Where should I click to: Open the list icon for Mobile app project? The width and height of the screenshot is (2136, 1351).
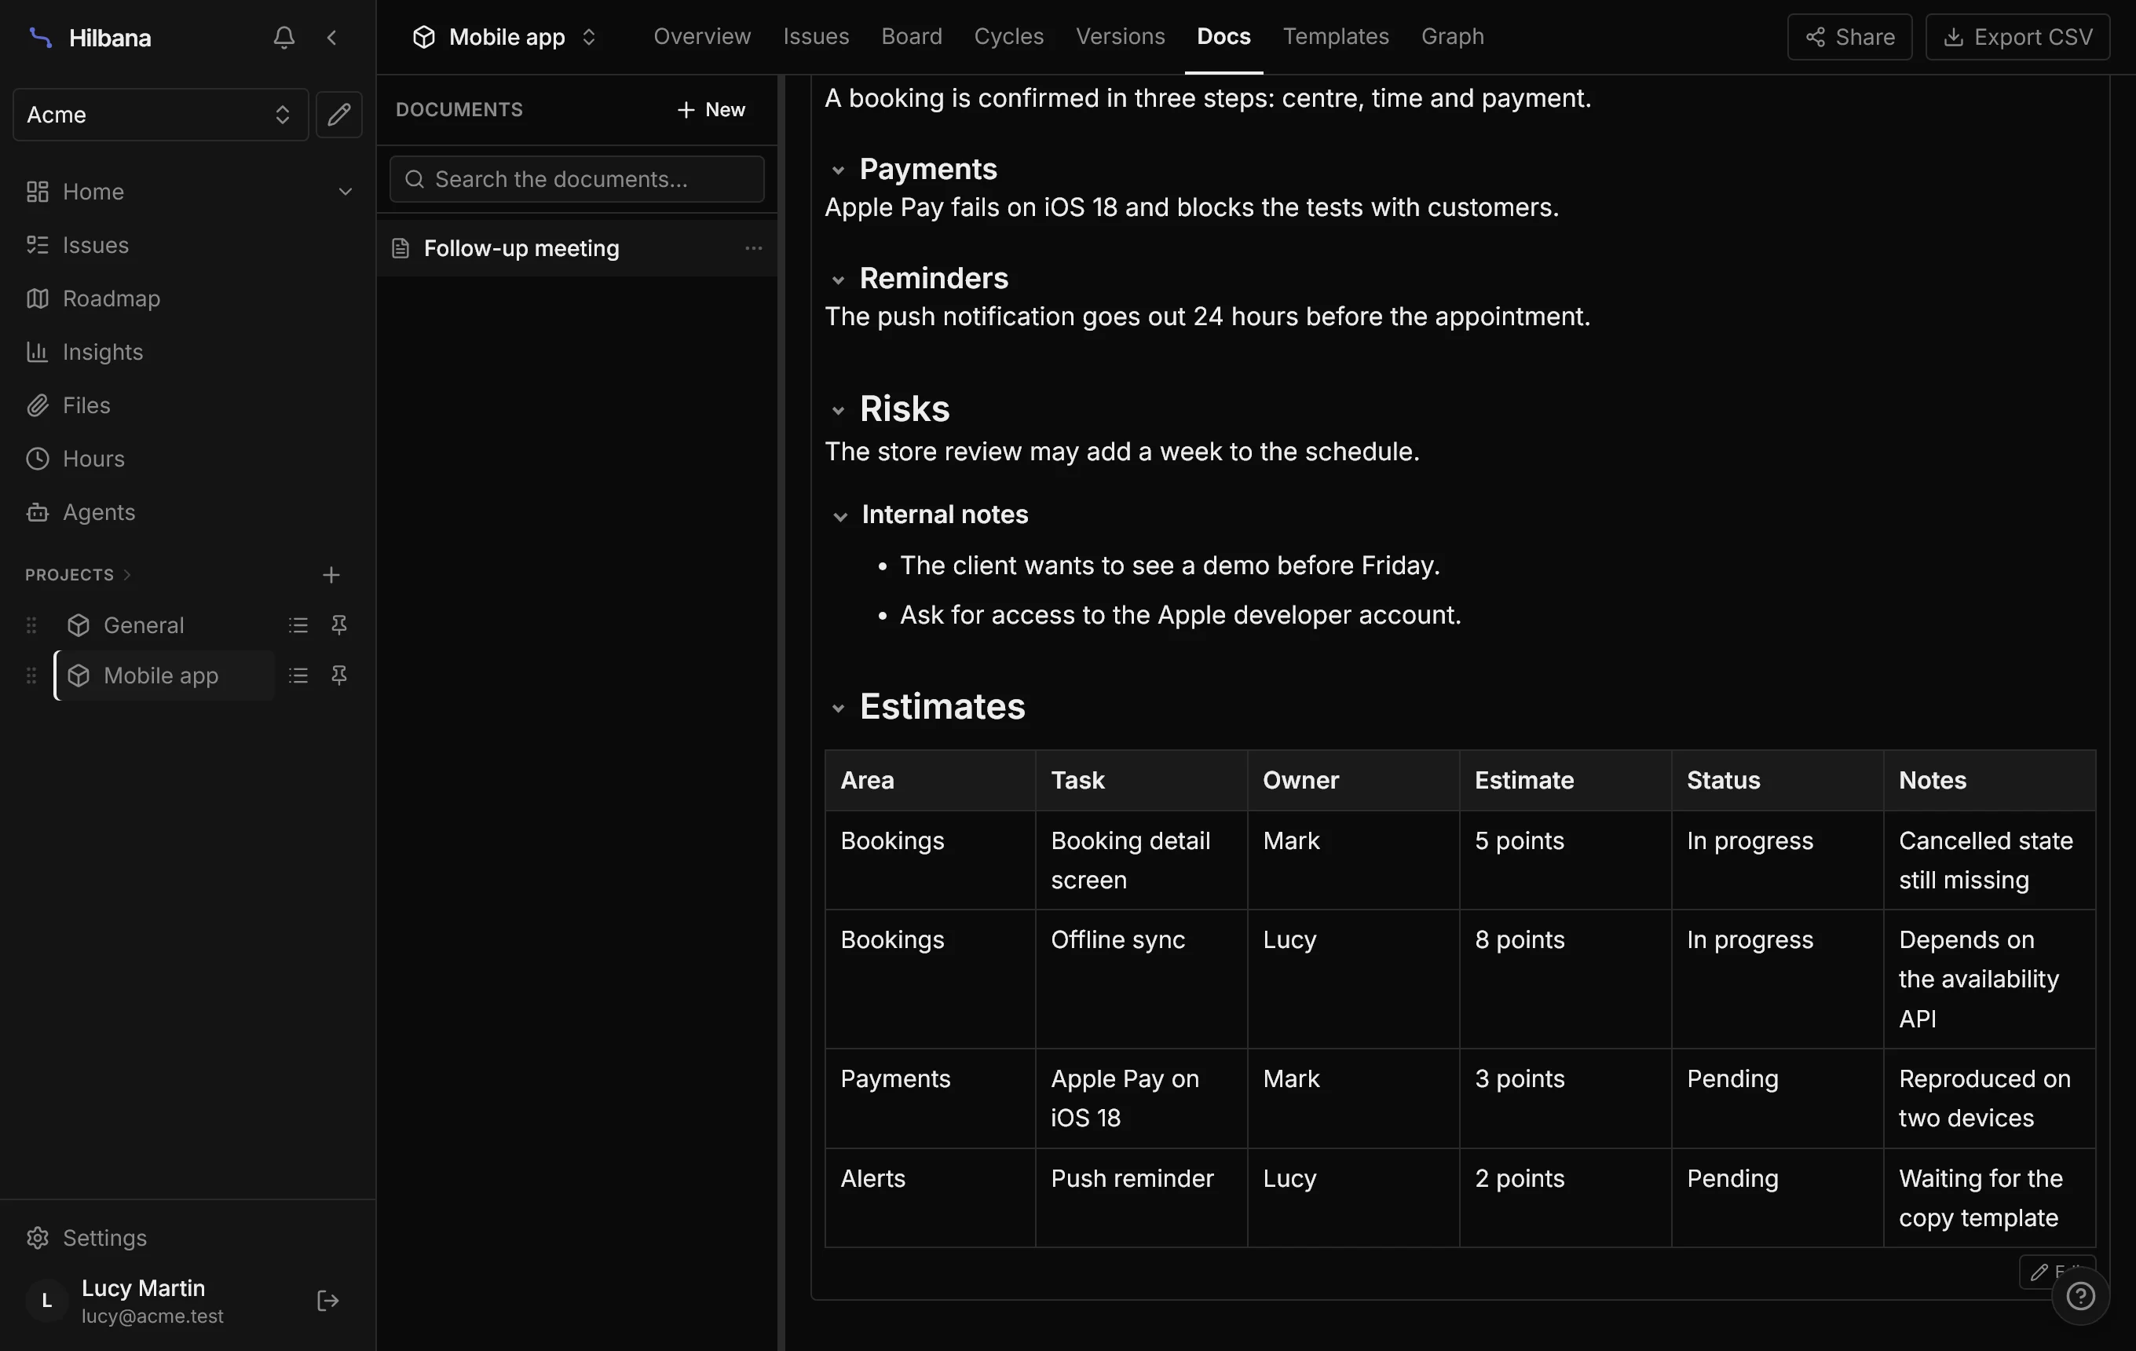tap(298, 676)
